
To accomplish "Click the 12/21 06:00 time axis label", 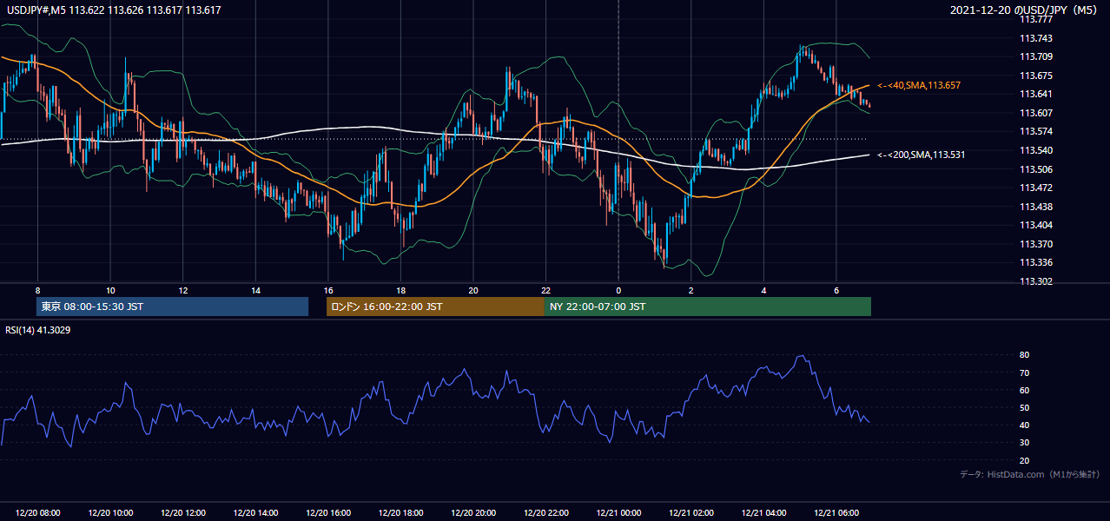I will pos(836,513).
